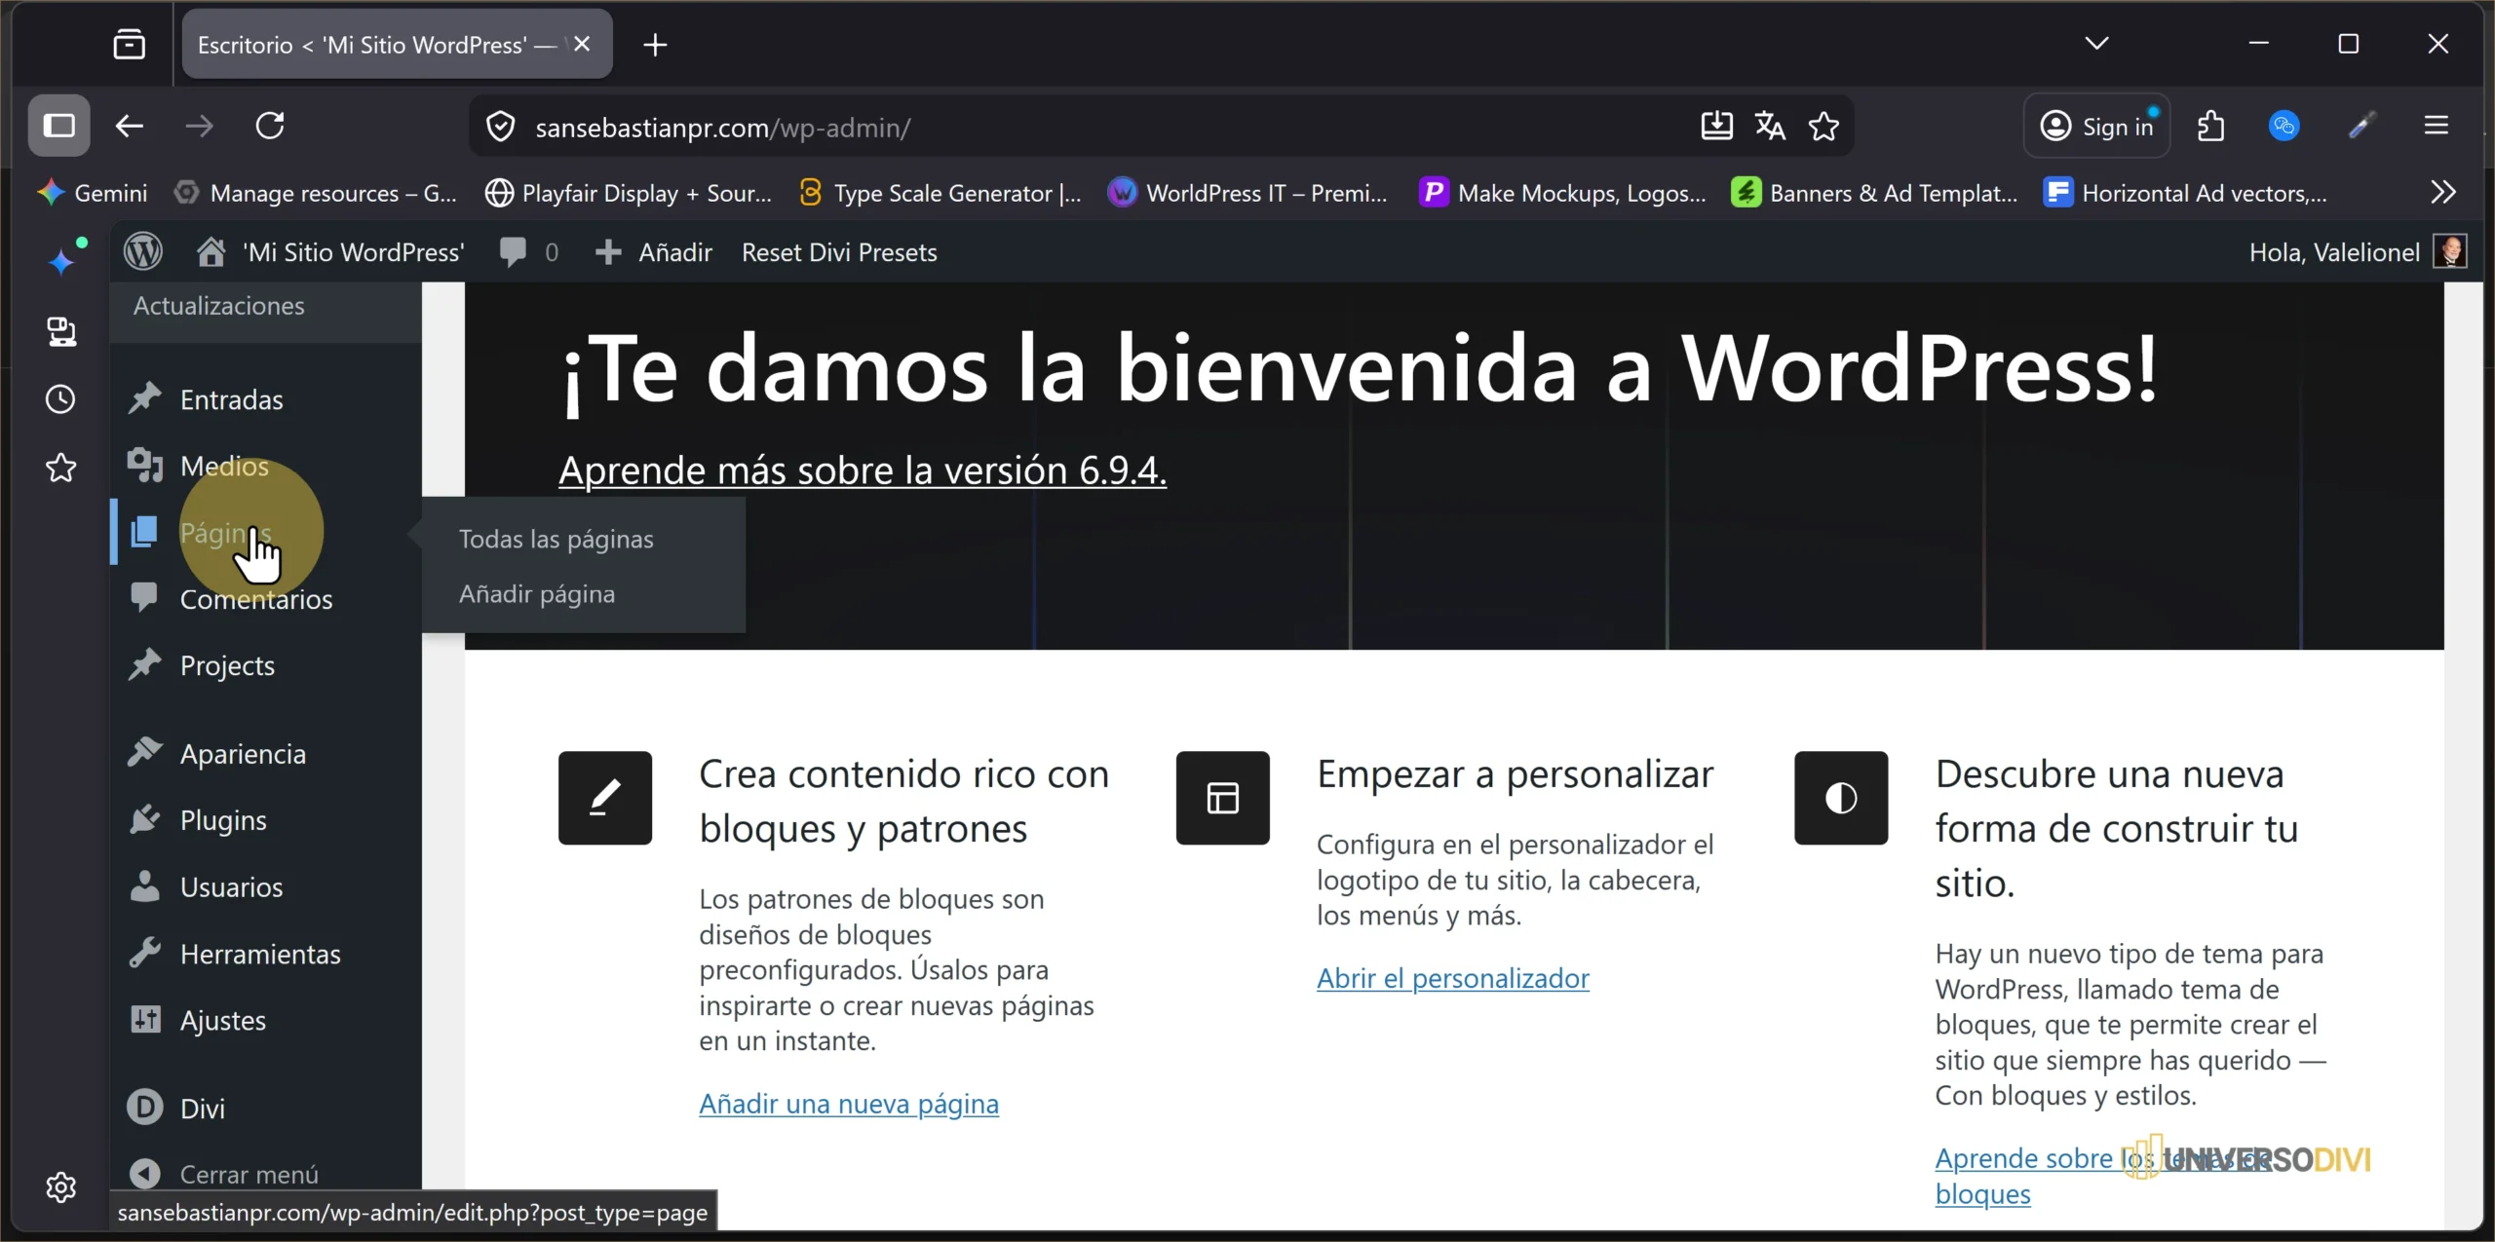Open a new browser tab
Viewport: 2495px width, 1242px height.
tap(655, 44)
